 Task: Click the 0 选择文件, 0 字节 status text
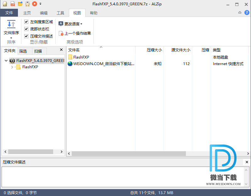pos(20,193)
